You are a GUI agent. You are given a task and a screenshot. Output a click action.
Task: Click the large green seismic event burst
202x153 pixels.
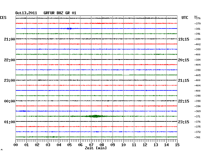pos(96,116)
